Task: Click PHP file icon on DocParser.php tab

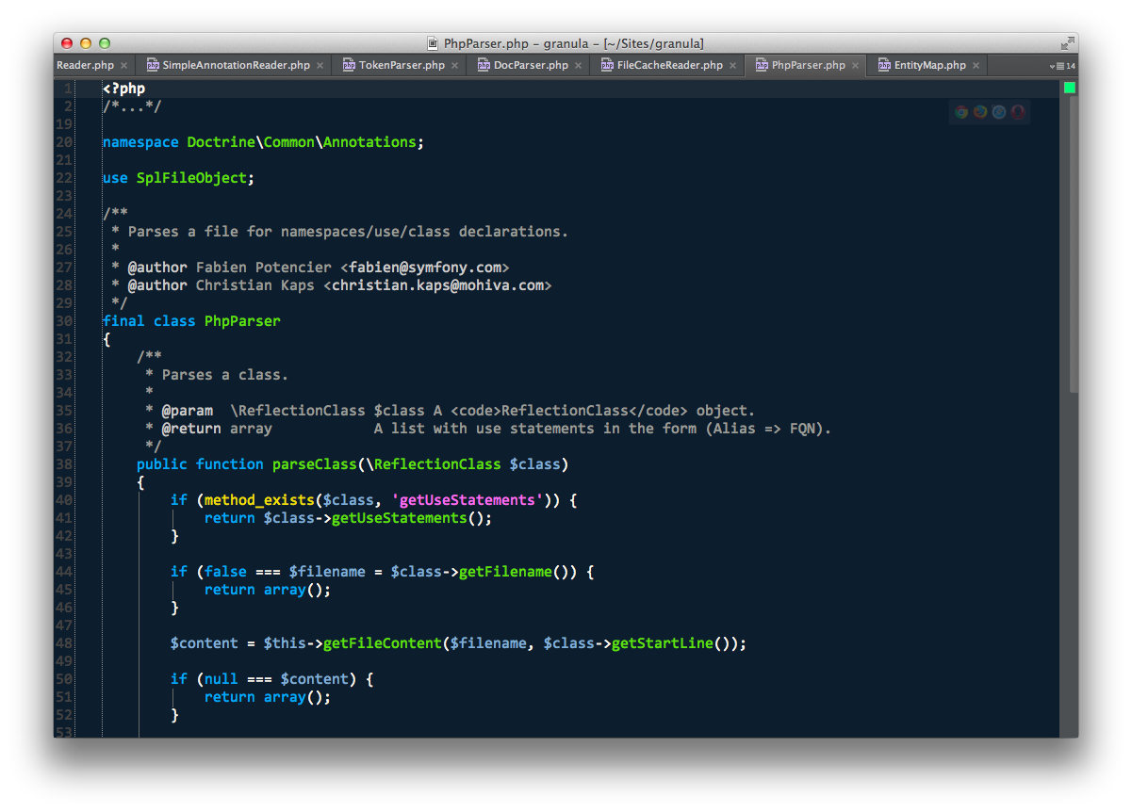Action: 484,65
